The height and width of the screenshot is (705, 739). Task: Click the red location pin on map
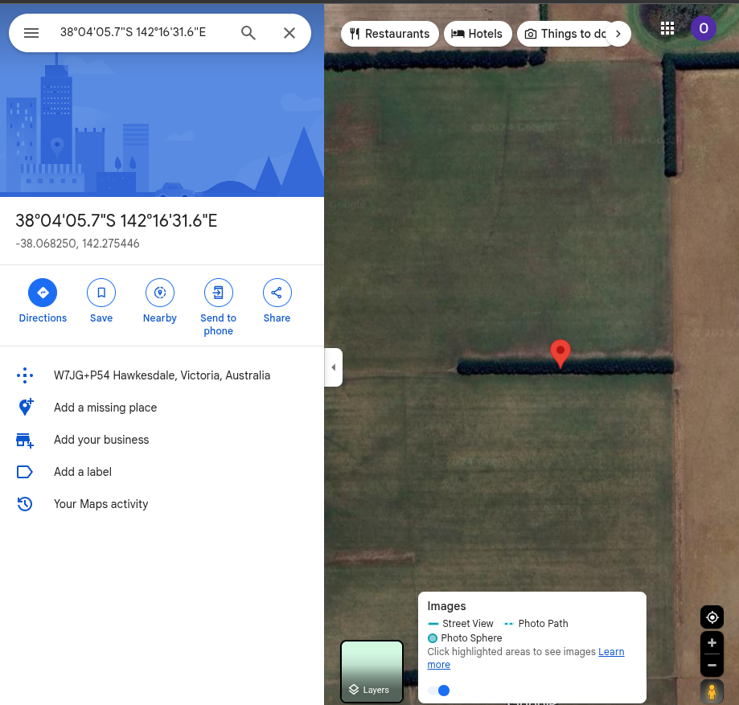[560, 354]
